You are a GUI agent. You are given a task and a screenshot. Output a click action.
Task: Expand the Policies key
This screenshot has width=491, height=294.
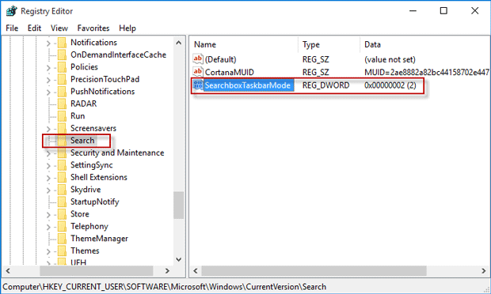(48, 67)
